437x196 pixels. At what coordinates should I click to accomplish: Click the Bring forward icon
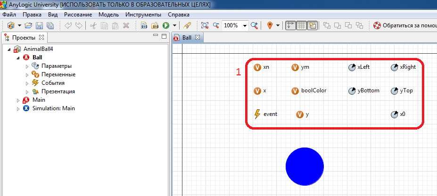coord(338,25)
